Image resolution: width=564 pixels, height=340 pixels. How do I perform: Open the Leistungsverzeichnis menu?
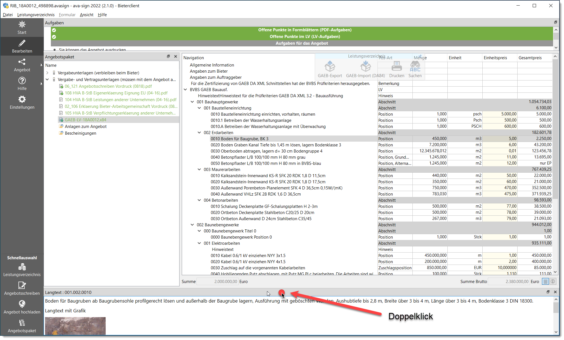click(x=36, y=15)
